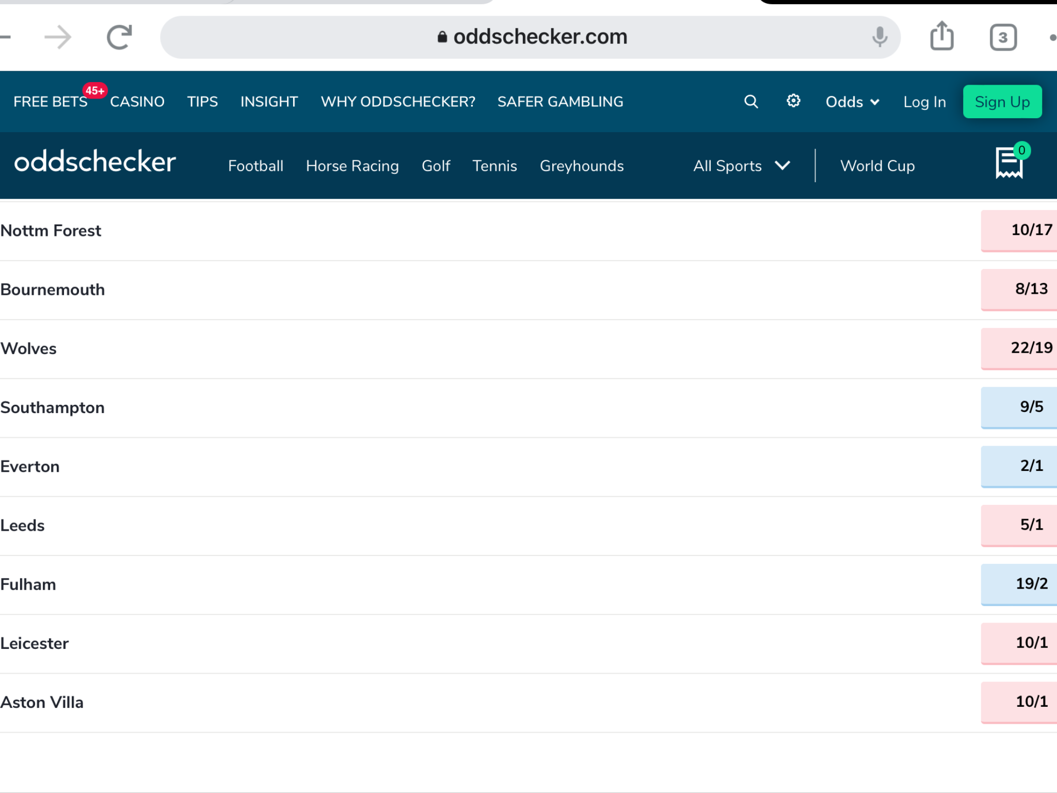Click the Nottm Forest team name

51,230
